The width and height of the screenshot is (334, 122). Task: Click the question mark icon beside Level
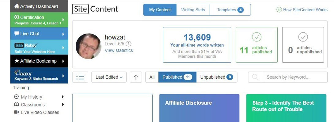coord(129,44)
